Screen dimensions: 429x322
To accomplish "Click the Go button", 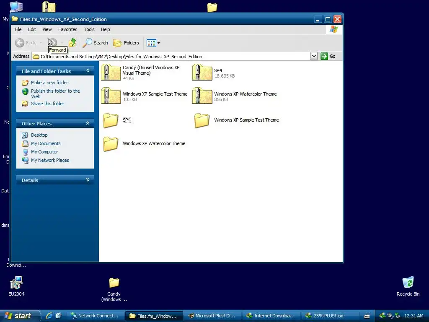I will tap(328, 56).
